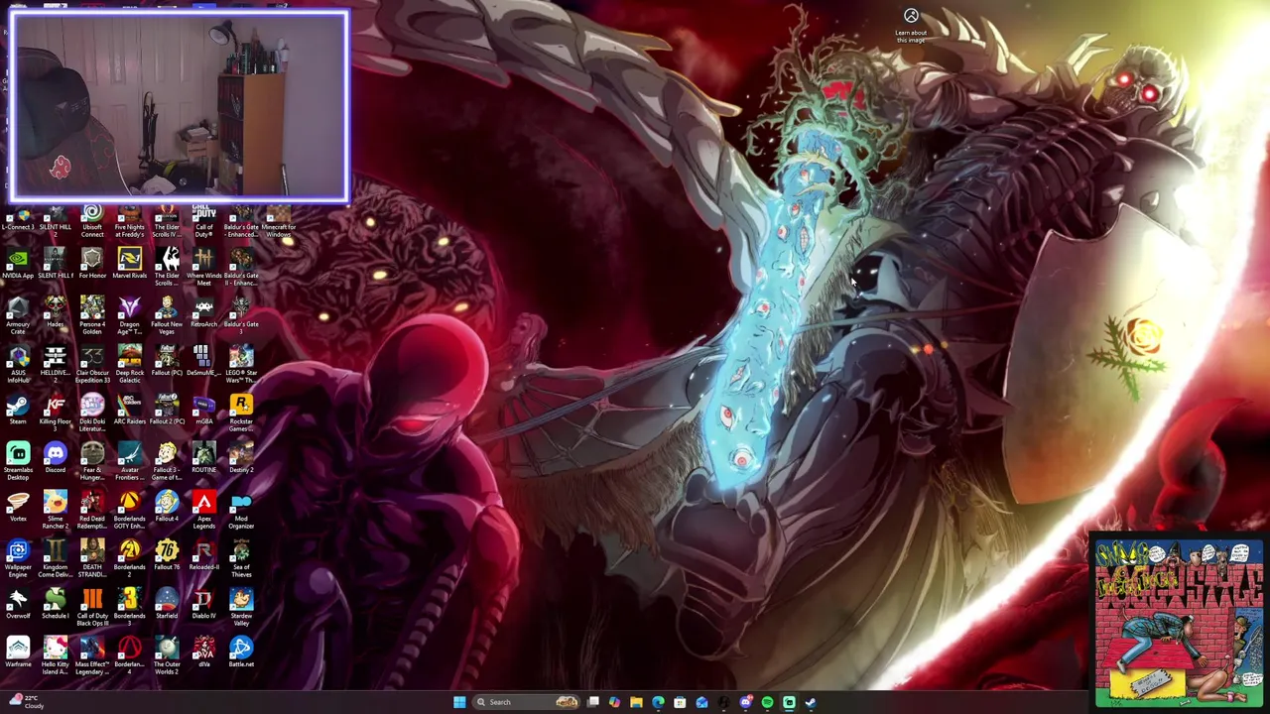
Task: Open Minecraft for Windows shortcut
Action: tap(278, 222)
